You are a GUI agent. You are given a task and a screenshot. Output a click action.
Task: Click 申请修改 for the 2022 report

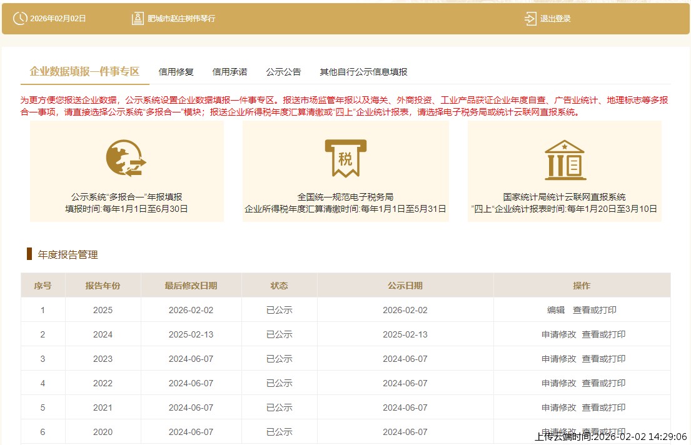coord(559,383)
